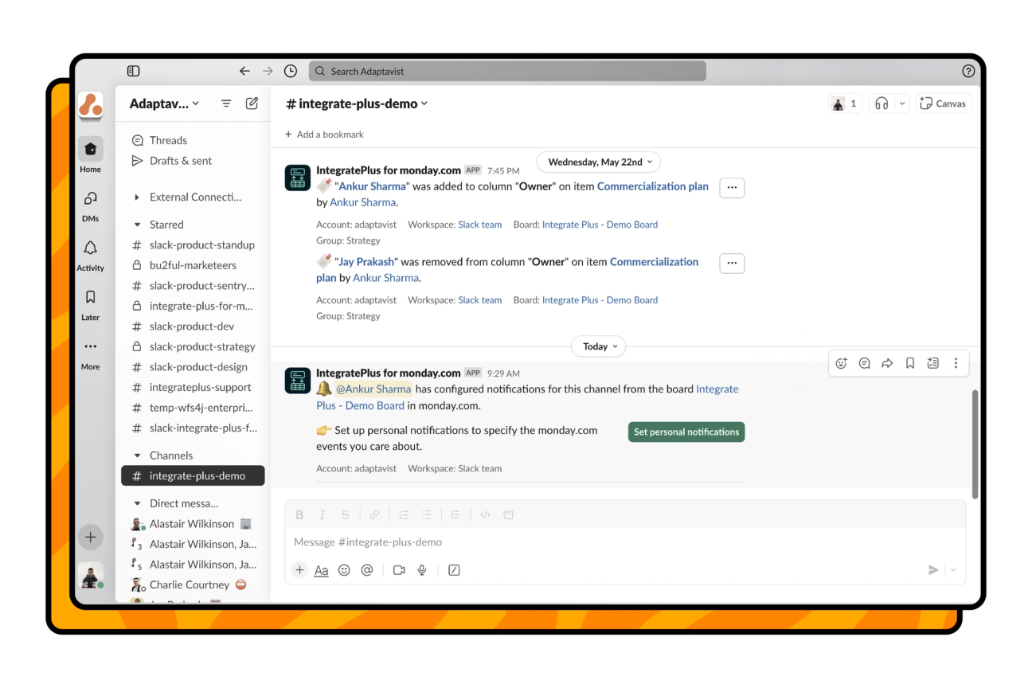Open the integrateplus-support channel
The height and width of the screenshot is (688, 1032).
pos(193,388)
